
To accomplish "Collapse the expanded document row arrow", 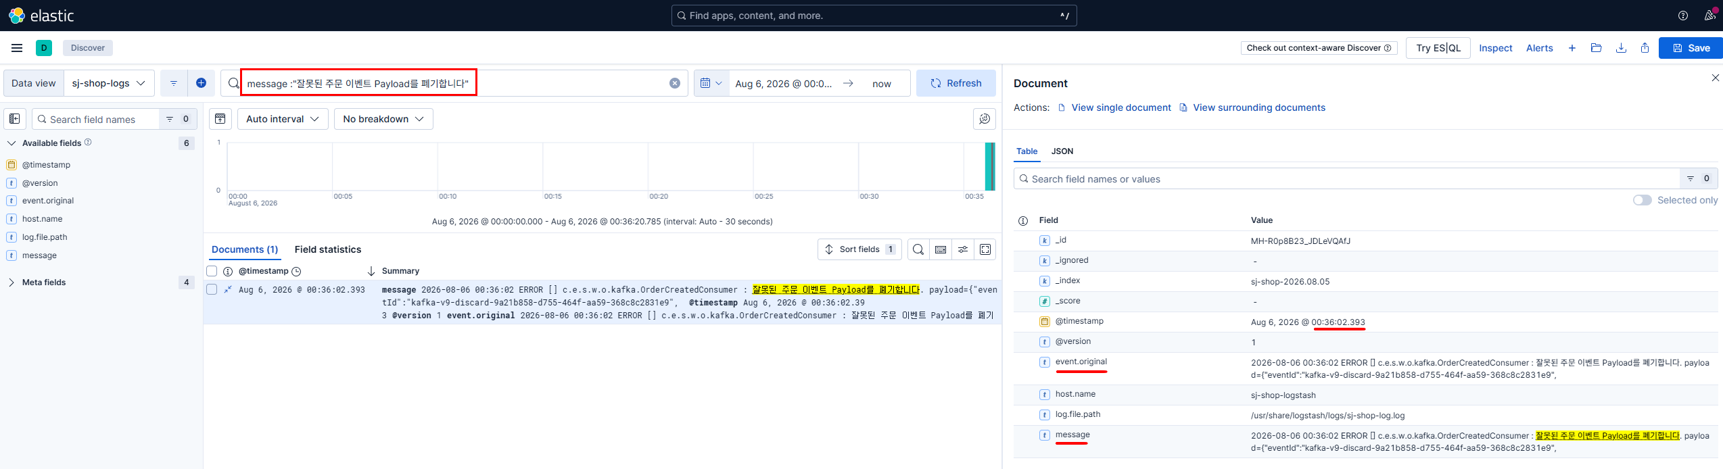I will [x=228, y=289].
